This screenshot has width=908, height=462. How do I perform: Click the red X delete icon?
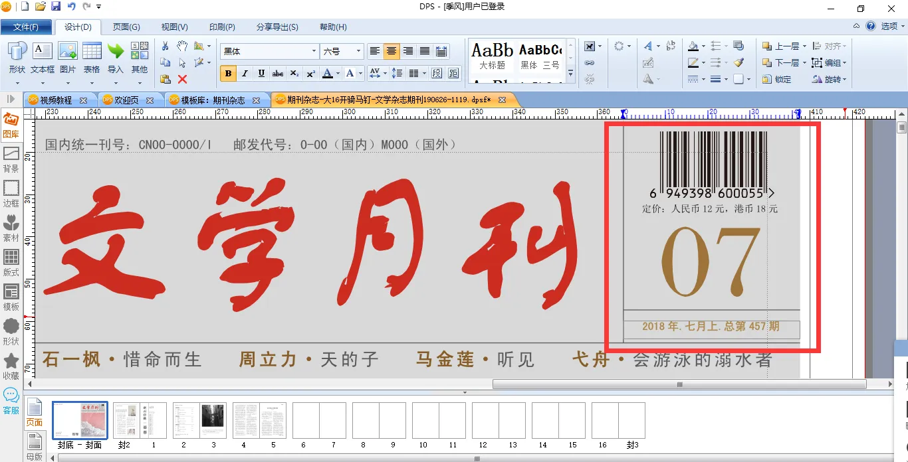tap(182, 79)
